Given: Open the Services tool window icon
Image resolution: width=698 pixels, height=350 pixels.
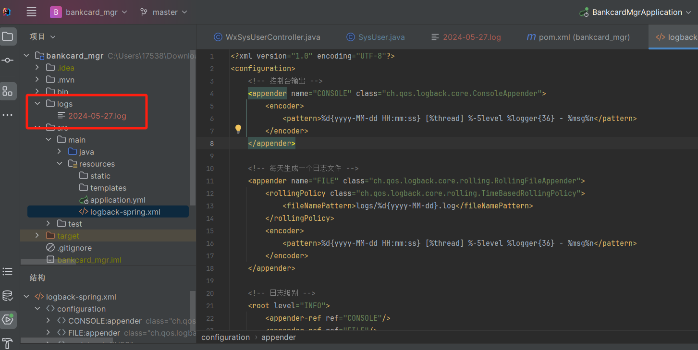Looking at the screenshot, I should pyautogui.click(x=8, y=319).
